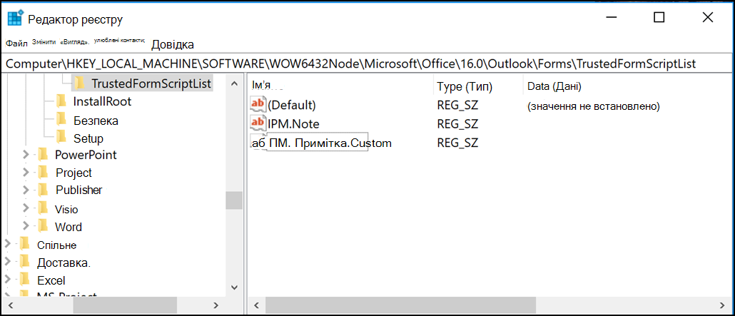Click REG_SZ type in the IPM.Note row
Screen dimensions: 735x316
tap(457, 124)
